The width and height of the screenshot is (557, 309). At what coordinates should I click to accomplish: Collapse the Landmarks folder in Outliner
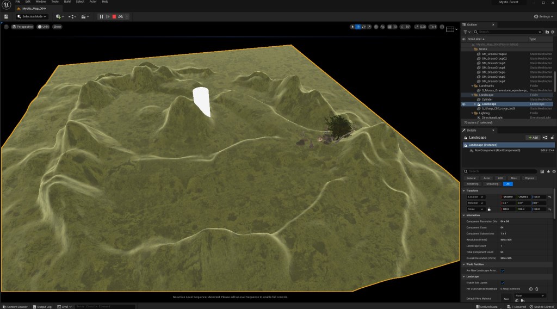pyautogui.click(x=473, y=86)
